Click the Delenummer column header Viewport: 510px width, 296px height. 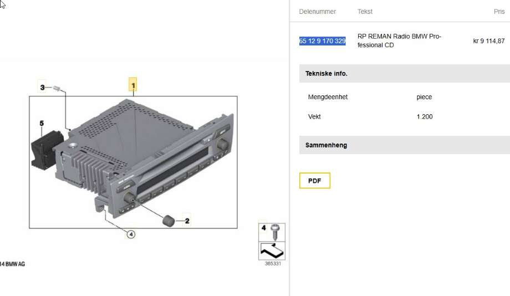tap(318, 12)
